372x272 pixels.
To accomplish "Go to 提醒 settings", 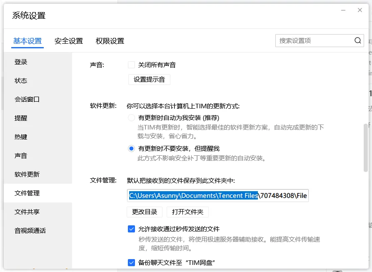I will tap(21, 118).
